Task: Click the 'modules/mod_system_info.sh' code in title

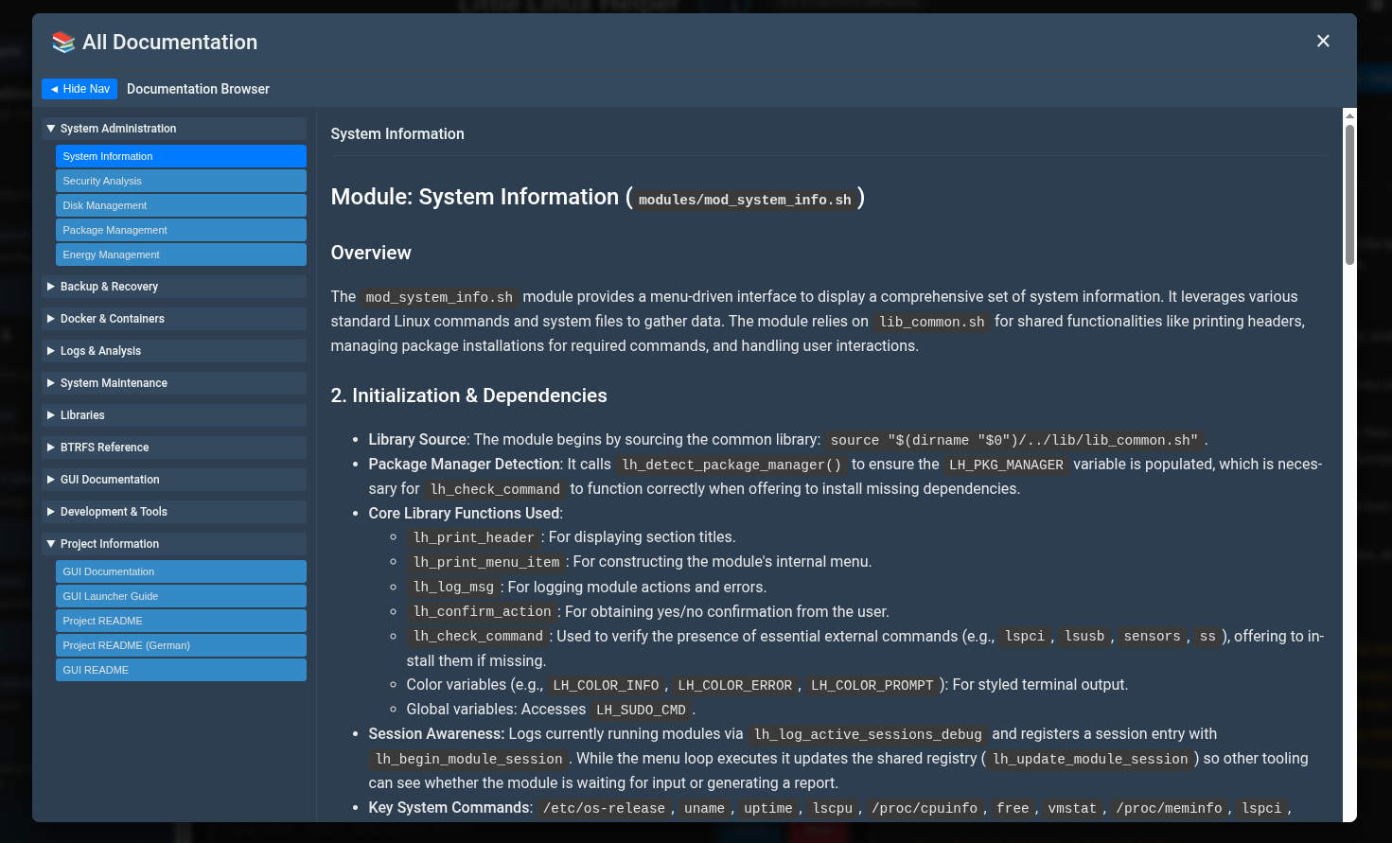Action: click(745, 200)
